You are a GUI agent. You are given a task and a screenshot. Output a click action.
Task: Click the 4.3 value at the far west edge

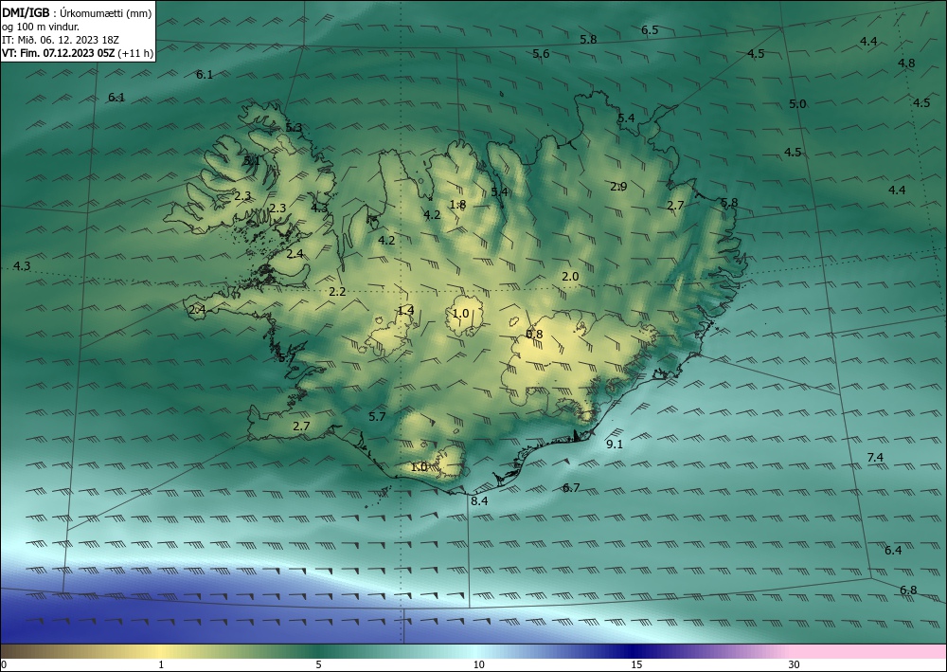pos(22,266)
